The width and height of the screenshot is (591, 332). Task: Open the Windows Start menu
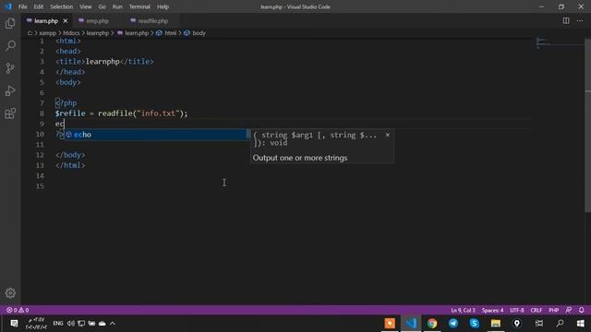pyautogui.click(x=581, y=323)
